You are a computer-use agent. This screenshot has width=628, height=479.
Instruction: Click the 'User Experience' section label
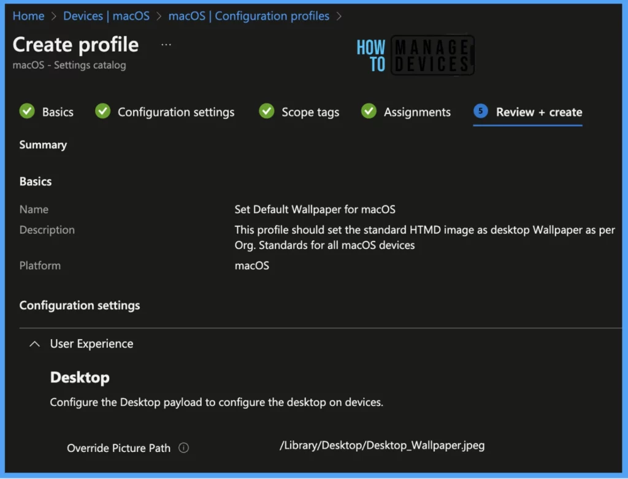coord(92,343)
